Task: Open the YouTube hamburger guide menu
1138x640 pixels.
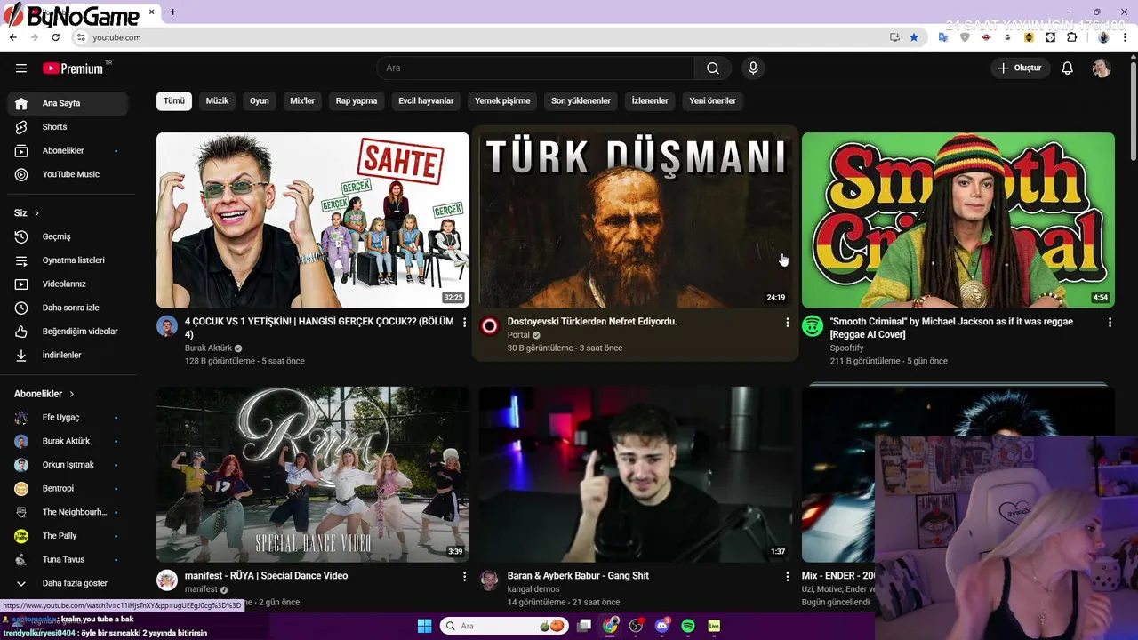Action: click(x=21, y=68)
